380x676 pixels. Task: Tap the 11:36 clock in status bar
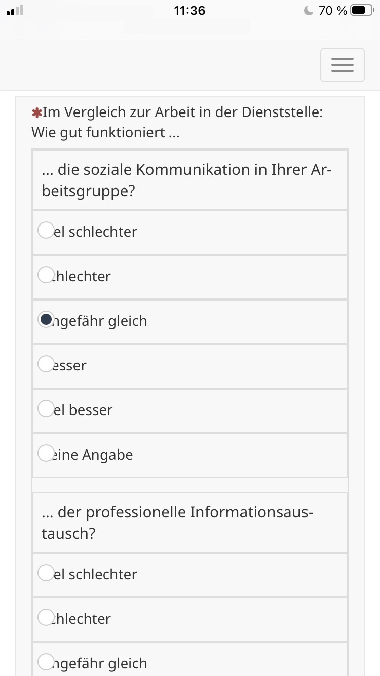[x=189, y=11]
